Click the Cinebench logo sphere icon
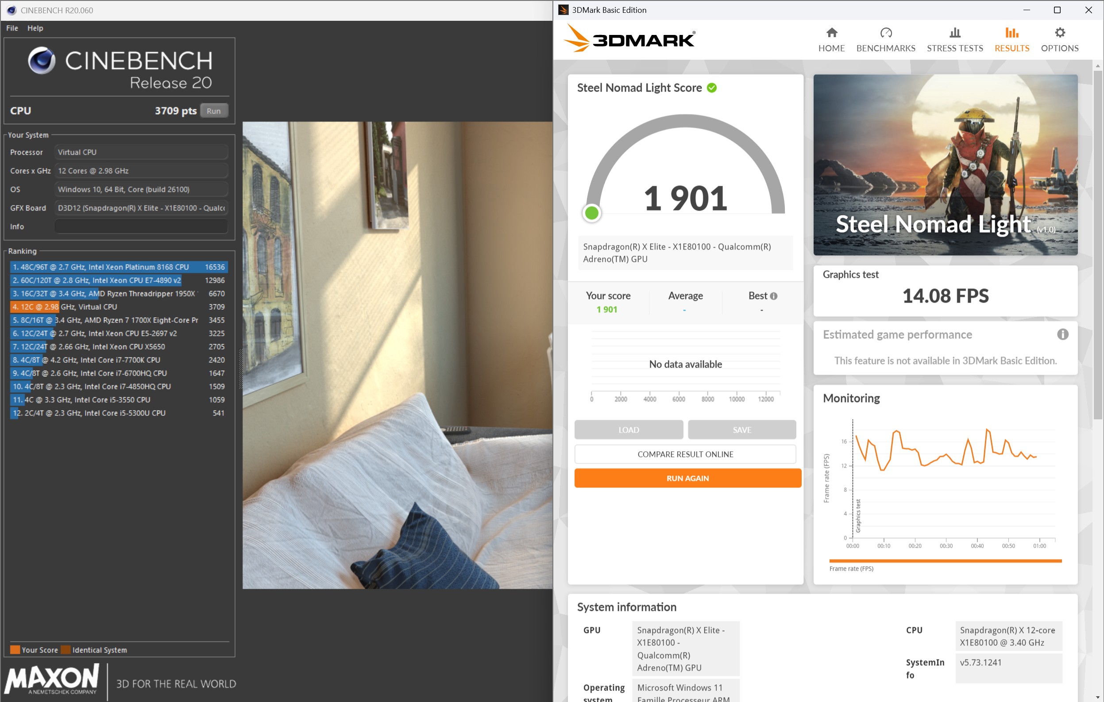This screenshot has height=702, width=1104. 41,61
